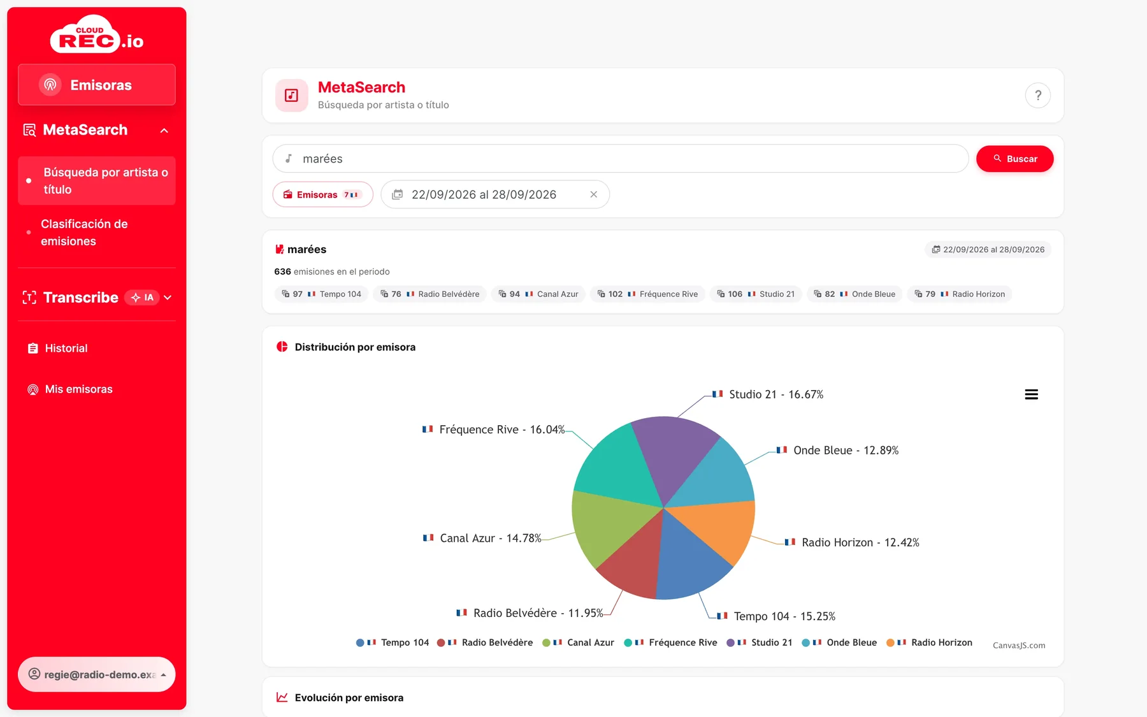
Task: Clear the date range with the X
Action: [x=593, y=194]
